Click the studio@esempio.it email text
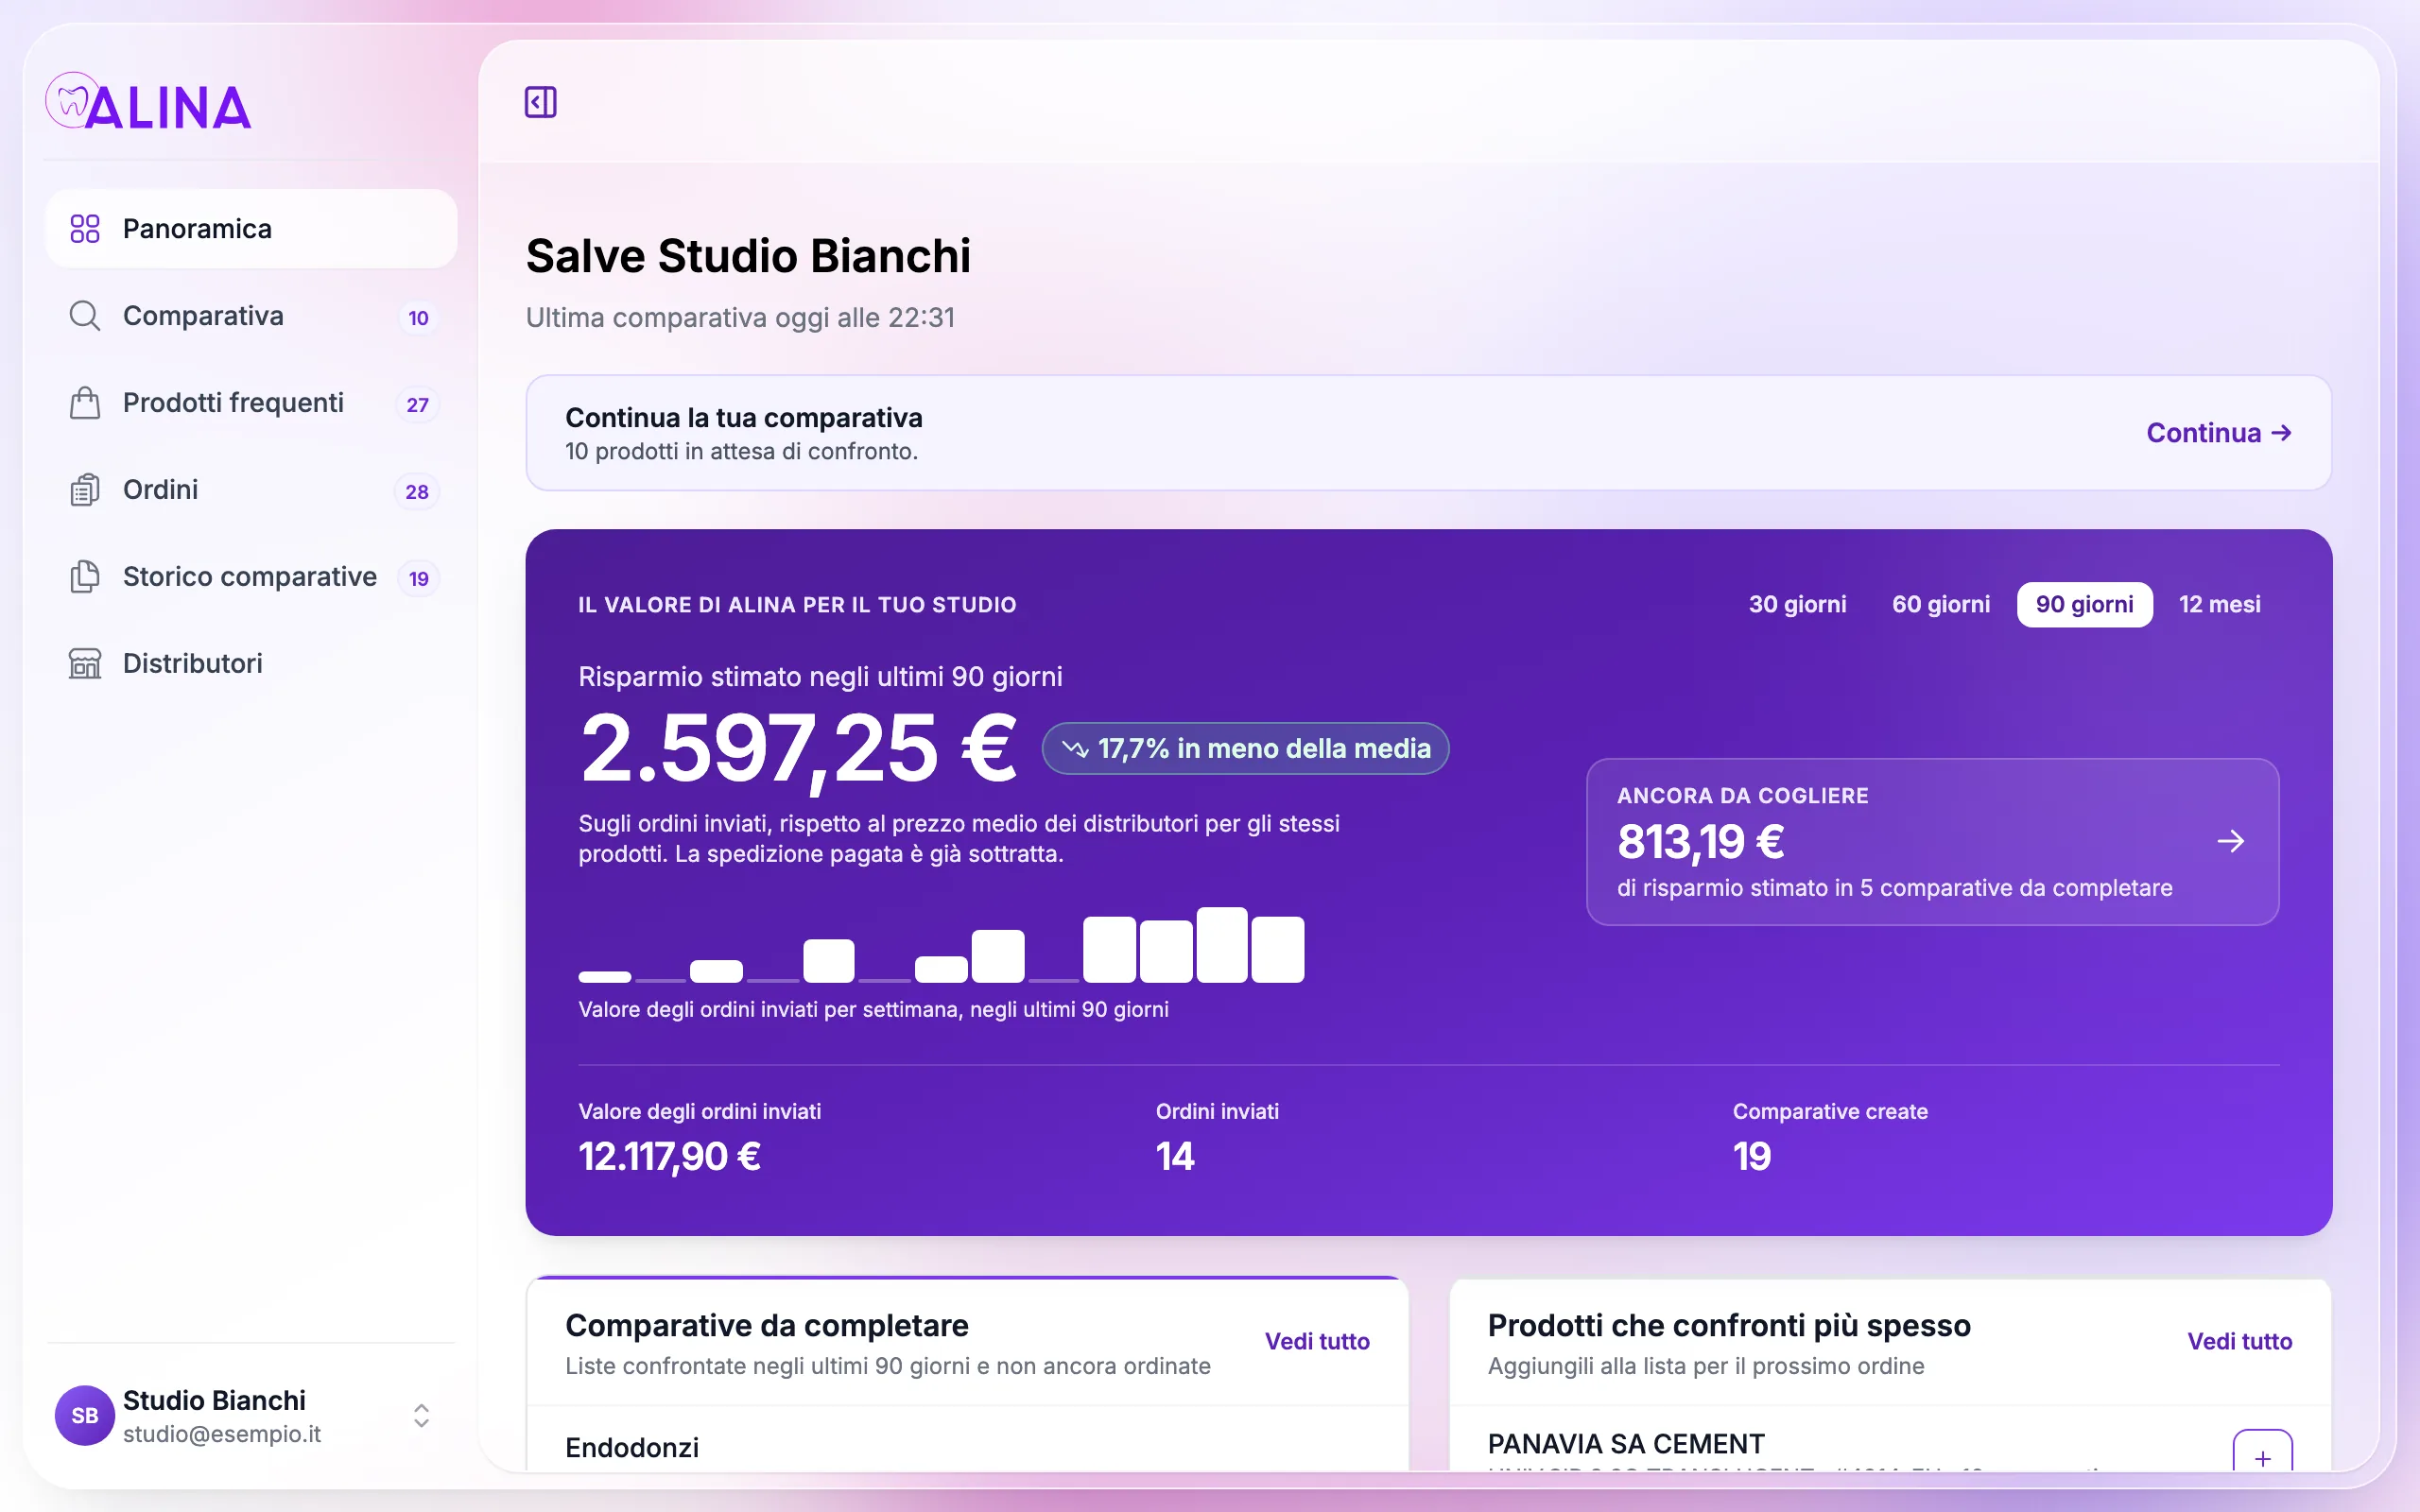This screenshot has height=1512, width=2420. [222, 1434]
